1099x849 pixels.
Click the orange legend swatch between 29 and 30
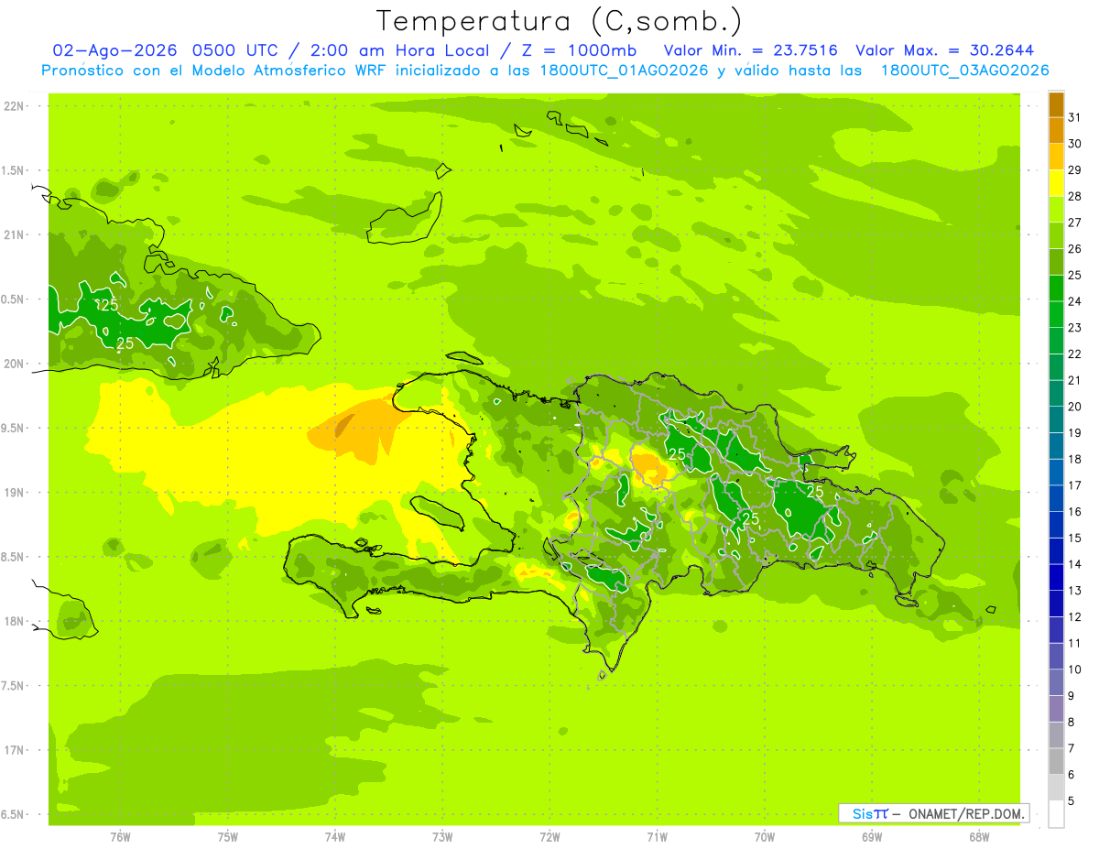1056,157
